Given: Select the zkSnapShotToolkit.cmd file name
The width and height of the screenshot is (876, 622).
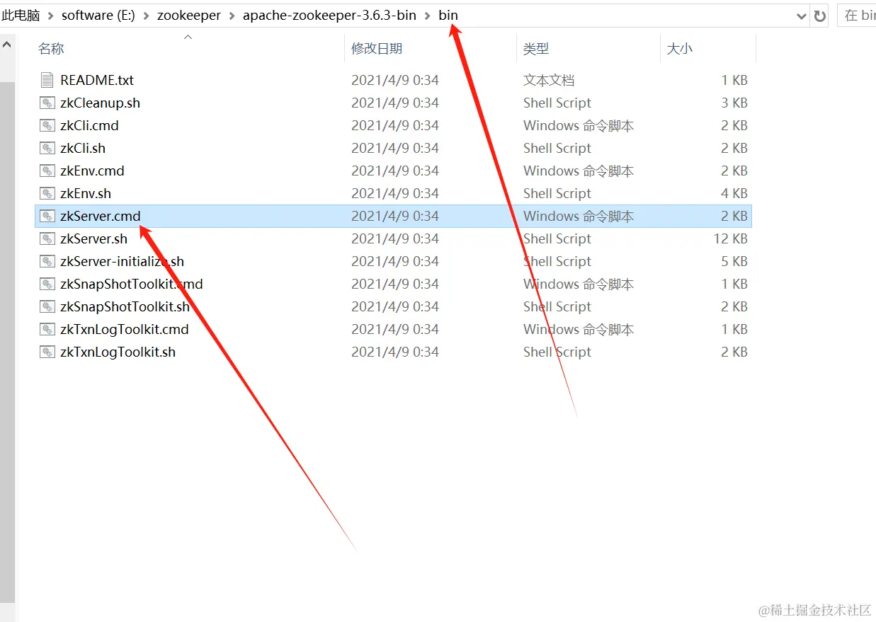Looking at the screenshot, I should coord(132,284).
